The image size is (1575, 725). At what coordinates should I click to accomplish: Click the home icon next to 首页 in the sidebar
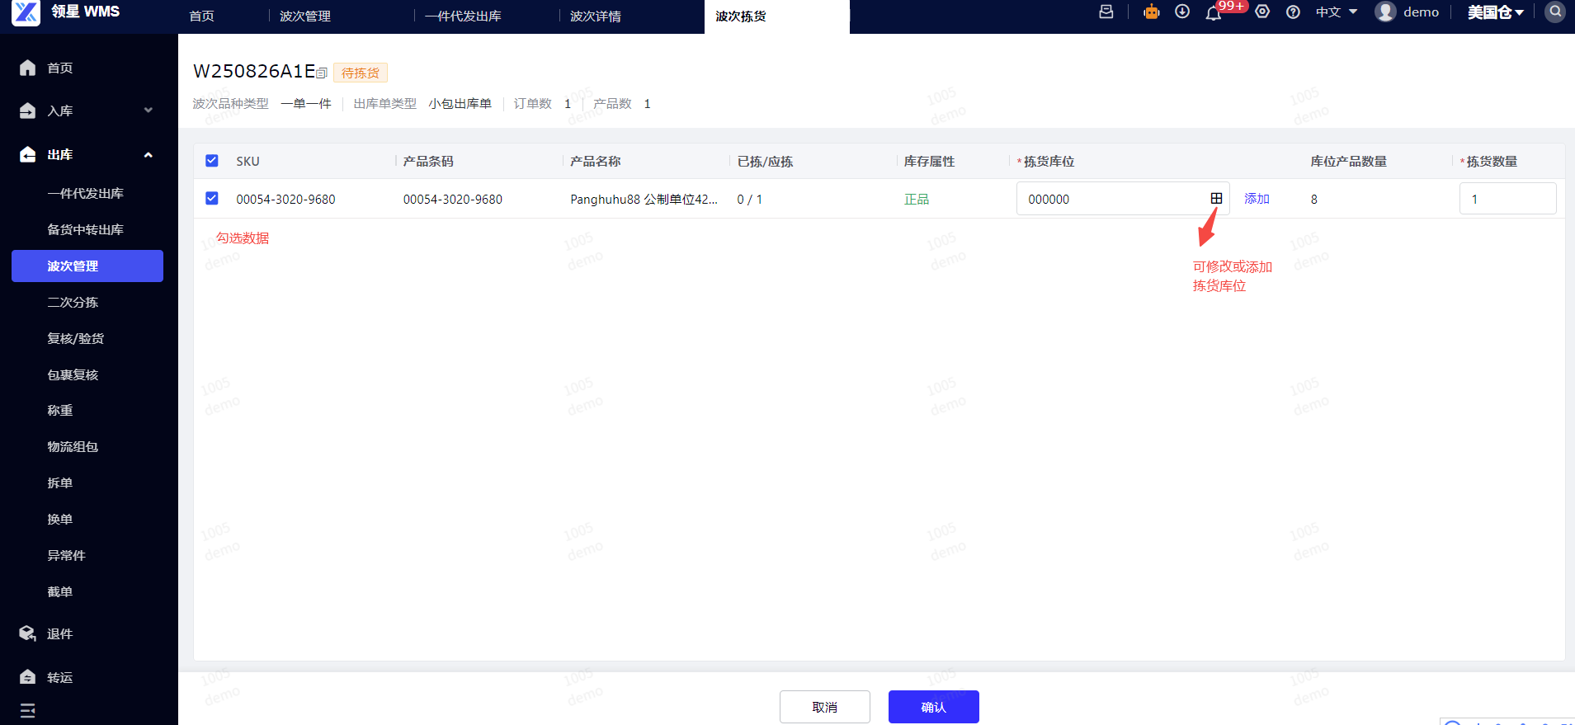(x=27, y=68)
